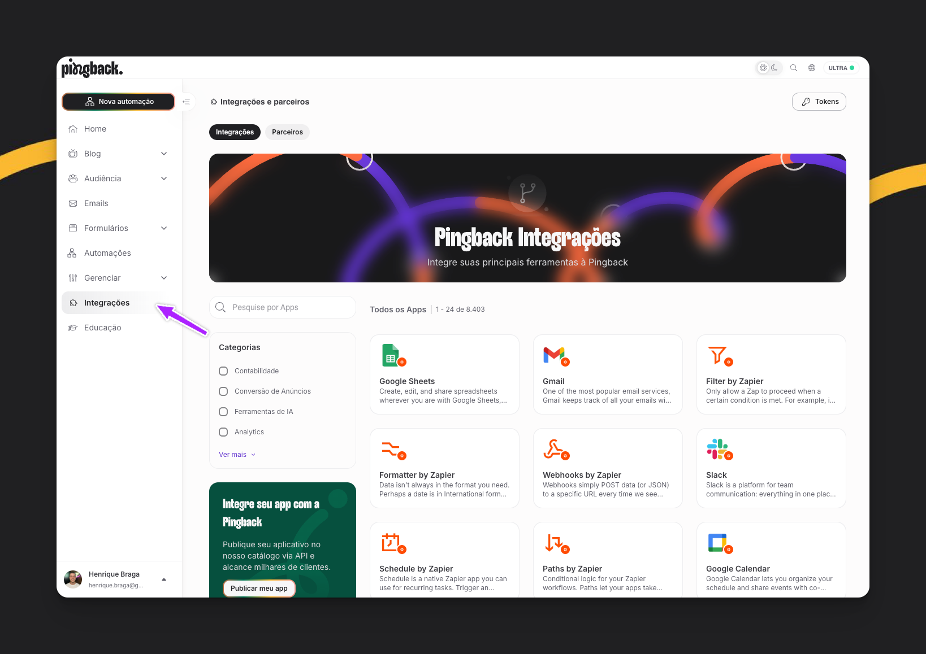Click the Publicar meu app button

point(259,588)
